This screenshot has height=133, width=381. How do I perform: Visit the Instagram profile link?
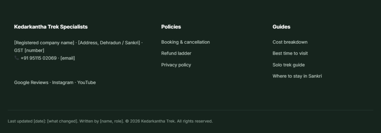coord(63,82)
